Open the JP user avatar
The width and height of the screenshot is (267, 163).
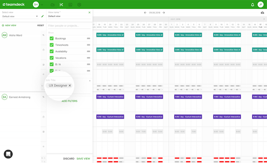260,4
